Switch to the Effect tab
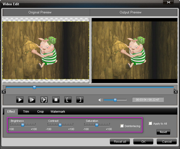Image resolution: width=180 pixels, height=149 pixels. [x=11, y=111]
